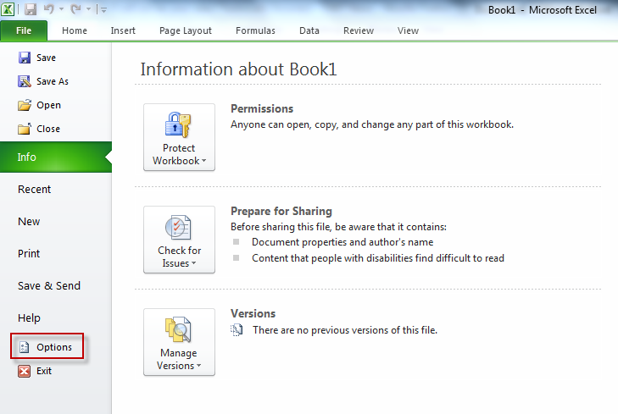Switch to the Data ribbon tab

[x=309, y=30]
